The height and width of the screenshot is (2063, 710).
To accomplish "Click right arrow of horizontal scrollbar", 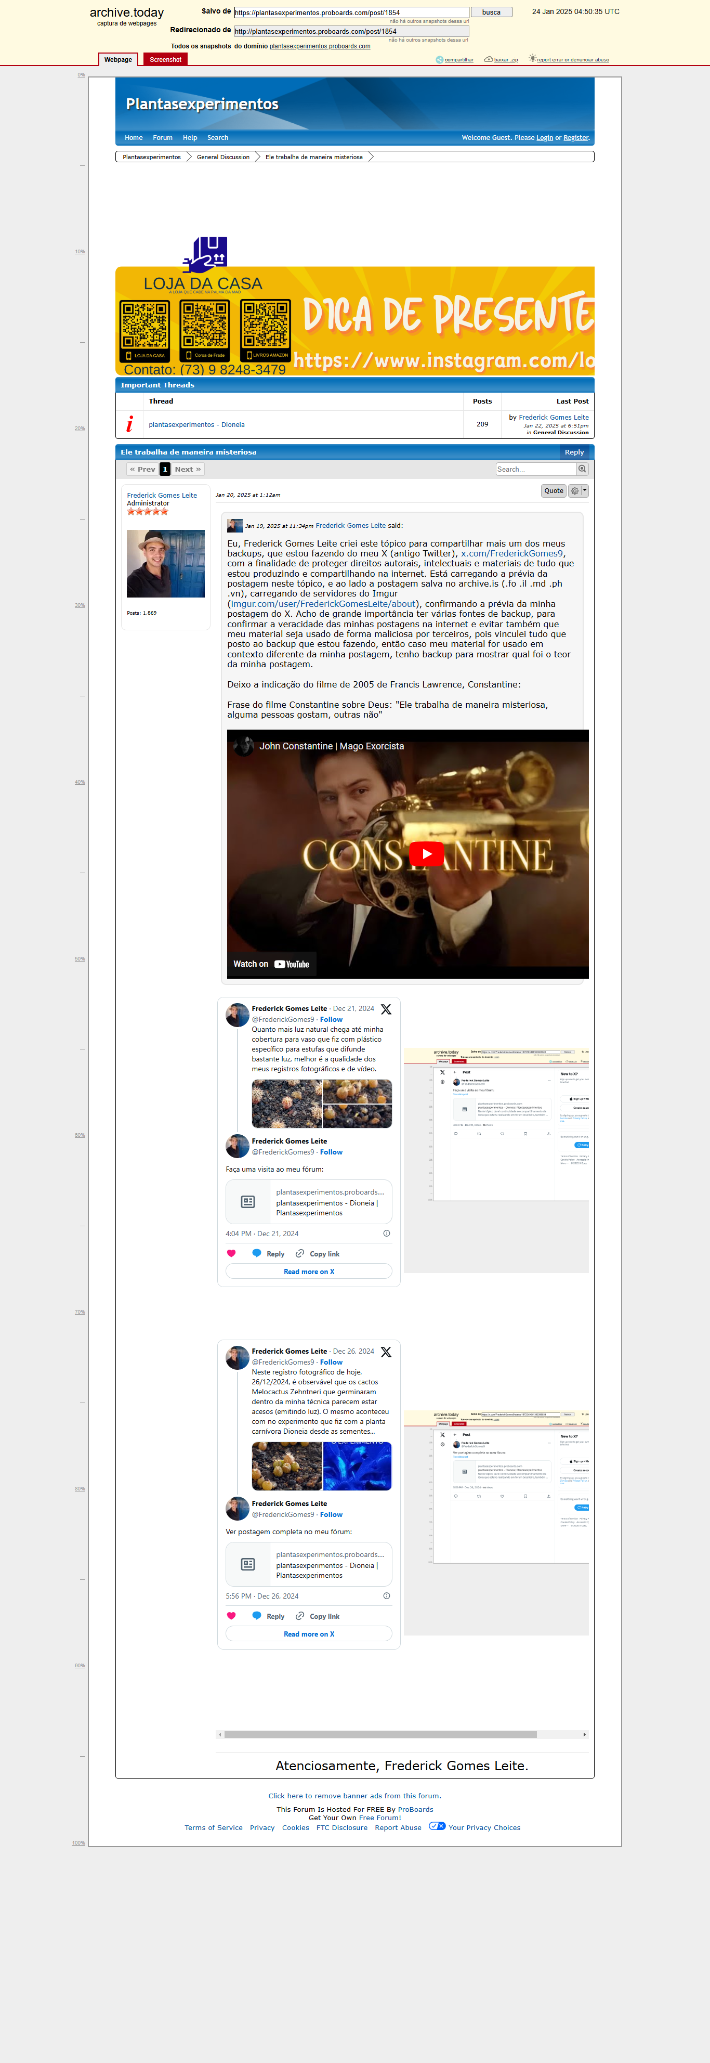I will pos(584,1735).
